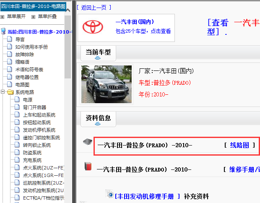260x203 pixels.
Task: Click the Prado car photo thumbnail
Action: click(107, 84)
